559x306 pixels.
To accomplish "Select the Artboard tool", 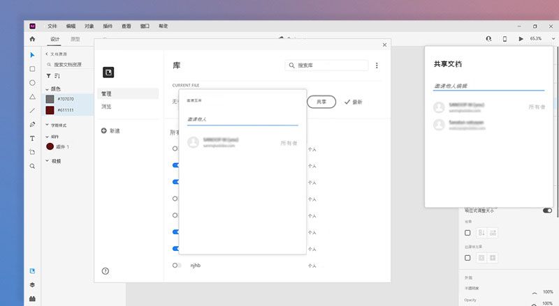I will pos(32,152).
